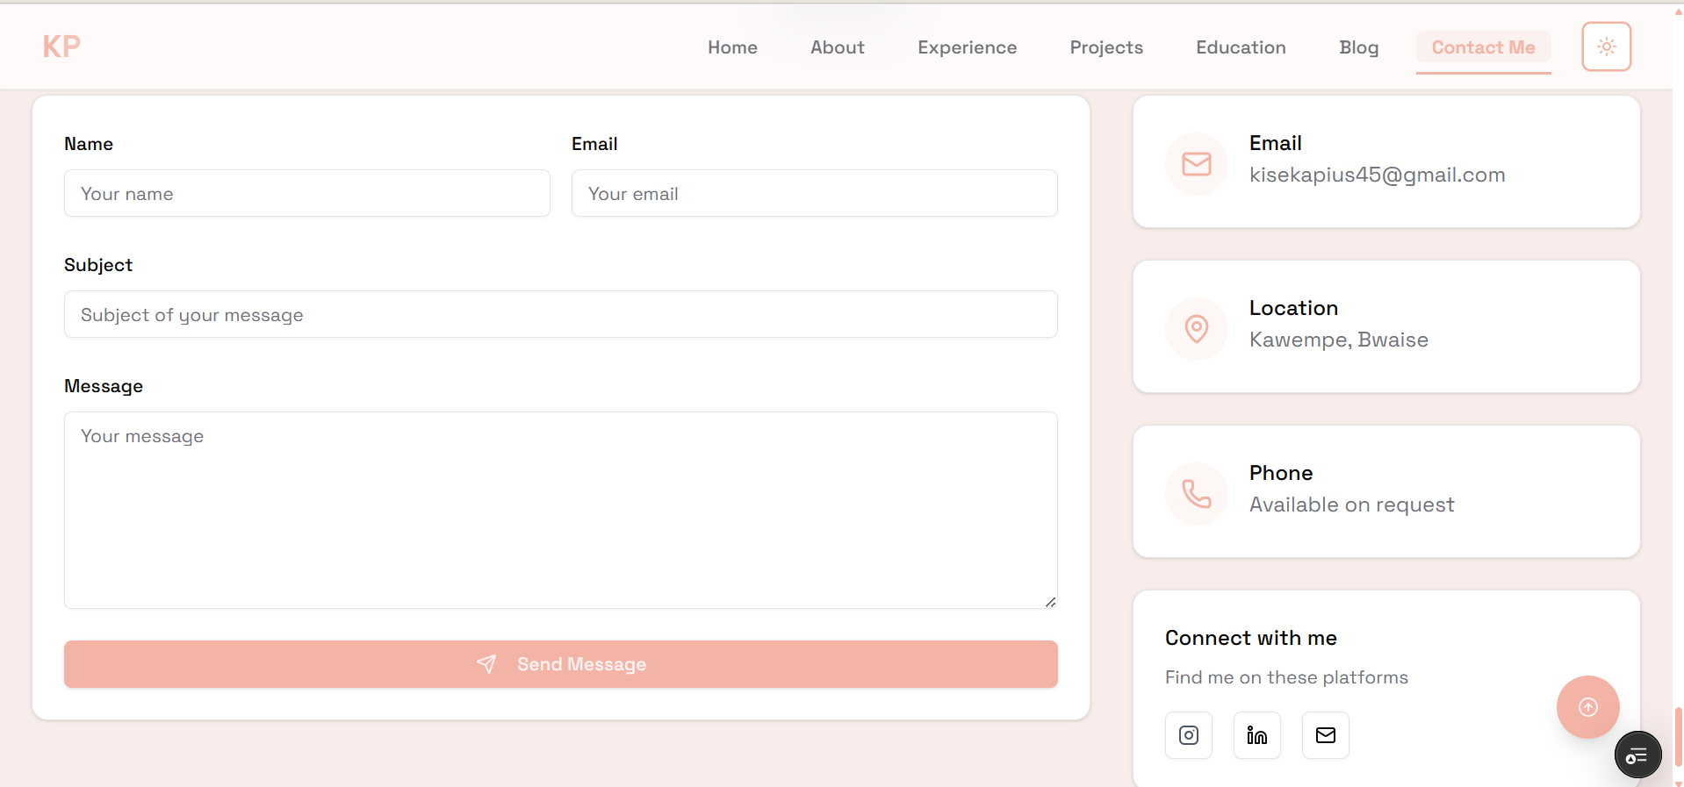
Task: Click the envelope icon in Email card
Action: pos(1196,164)
